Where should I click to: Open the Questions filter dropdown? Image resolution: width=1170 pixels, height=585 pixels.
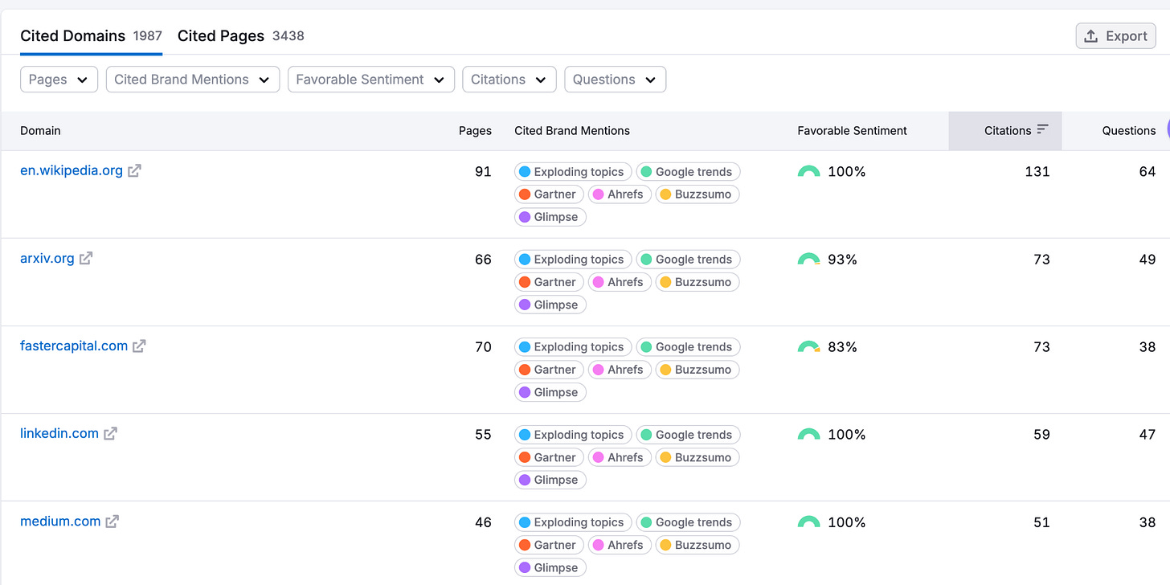point(615,80)
